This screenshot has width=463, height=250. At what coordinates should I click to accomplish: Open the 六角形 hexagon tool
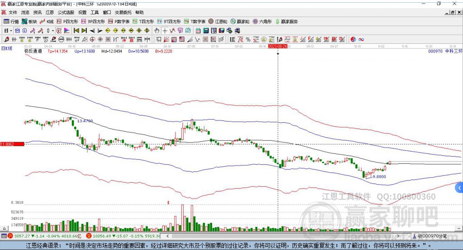262,22
